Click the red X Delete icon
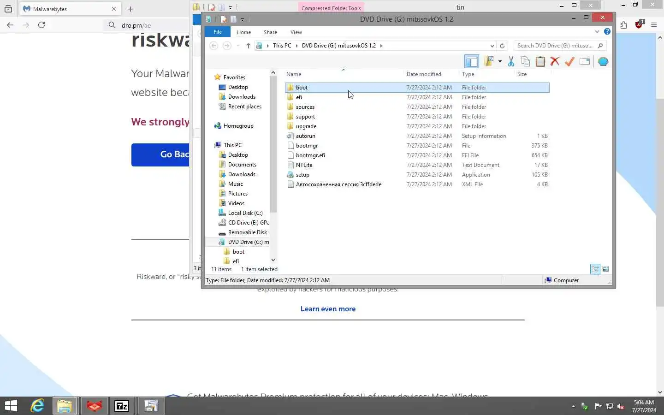664x415 pixels. click(555, 61)
